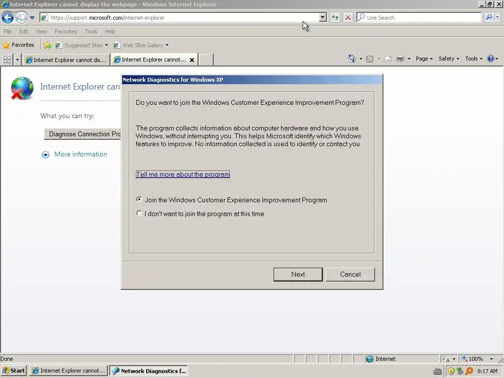Expand the address bar history dropdown

[323, 18]
